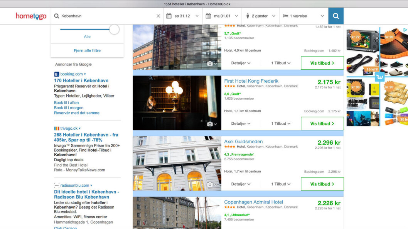Screen dimensions: 408x229
Task: Clear the København search text with X
Action: click(x=158, y=16)
